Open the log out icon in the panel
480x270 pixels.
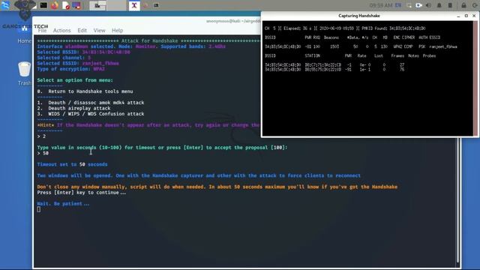click(x=475, y=5)
